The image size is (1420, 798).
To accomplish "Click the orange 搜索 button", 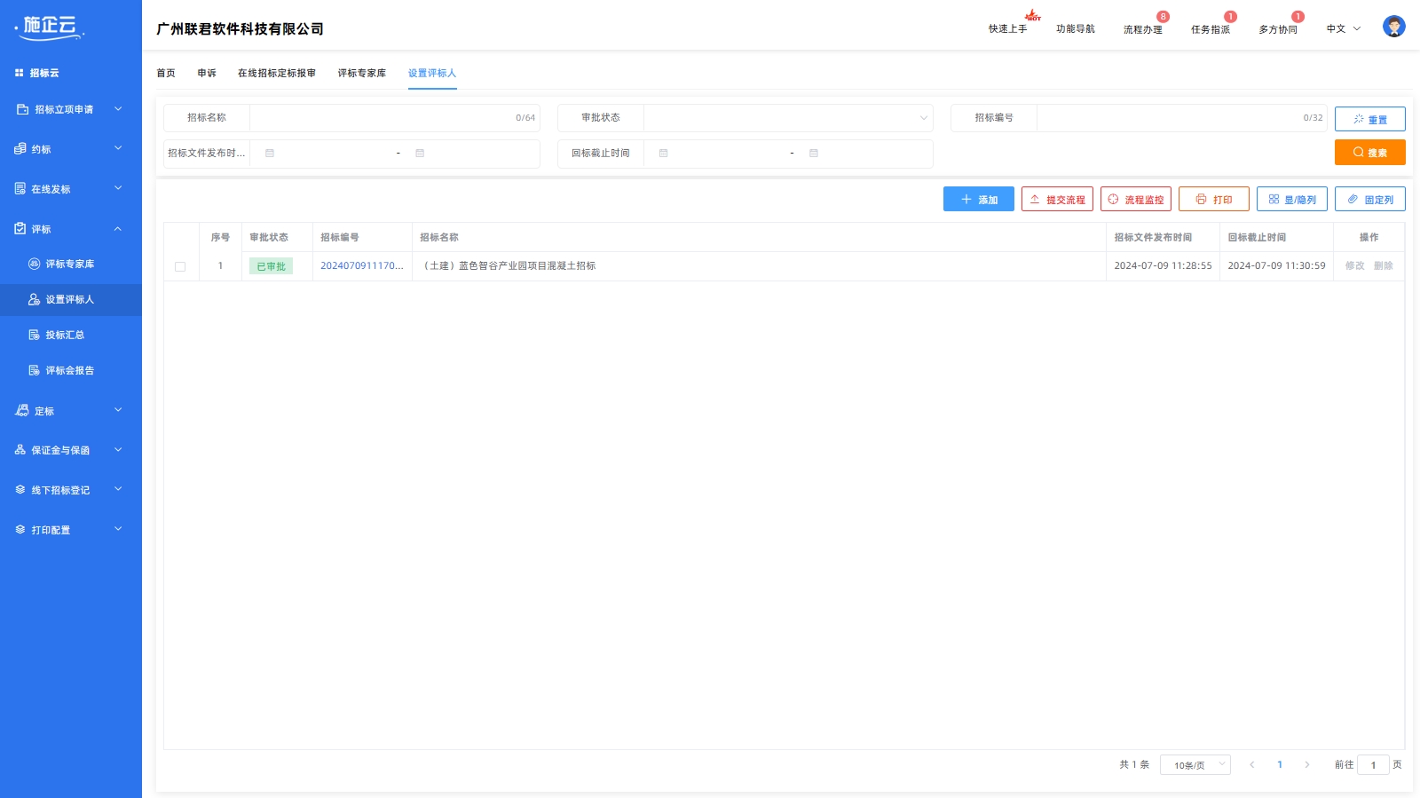I will (x=1369, y=152).
